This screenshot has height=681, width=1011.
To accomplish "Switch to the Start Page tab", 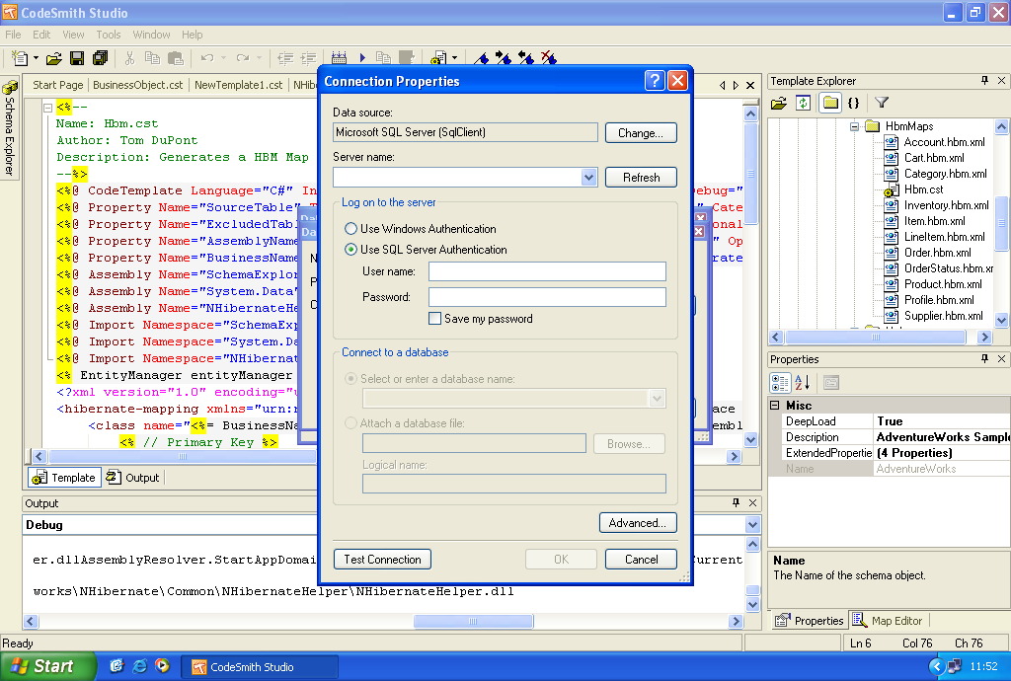I will [57, 85].
